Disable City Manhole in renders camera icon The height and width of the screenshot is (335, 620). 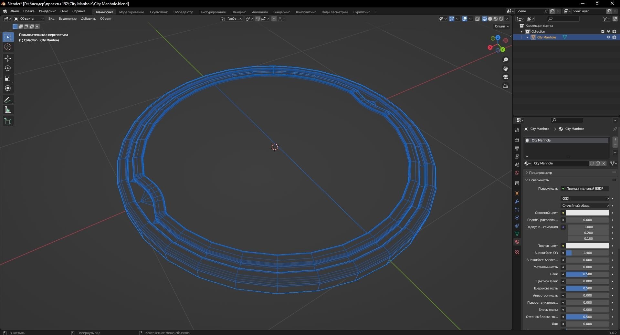[x=614, y=37]
